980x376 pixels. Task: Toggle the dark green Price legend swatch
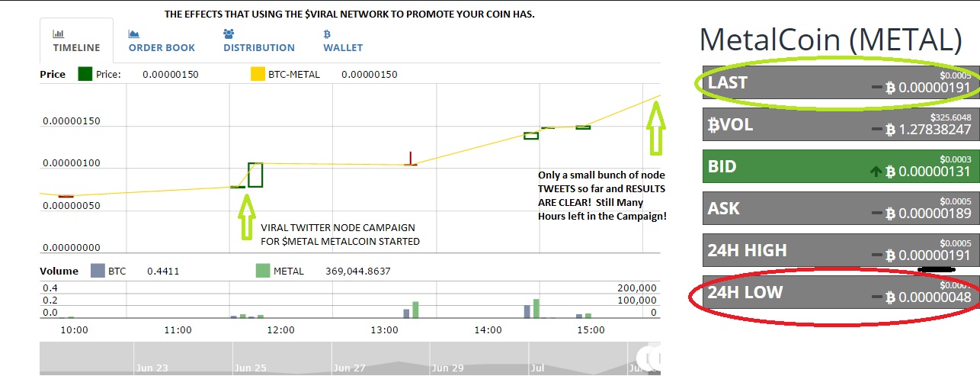point(85,75)
